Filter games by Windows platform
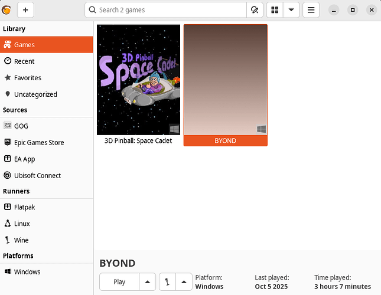Screen dimensions: 381x295 click(x=27, y=272)
